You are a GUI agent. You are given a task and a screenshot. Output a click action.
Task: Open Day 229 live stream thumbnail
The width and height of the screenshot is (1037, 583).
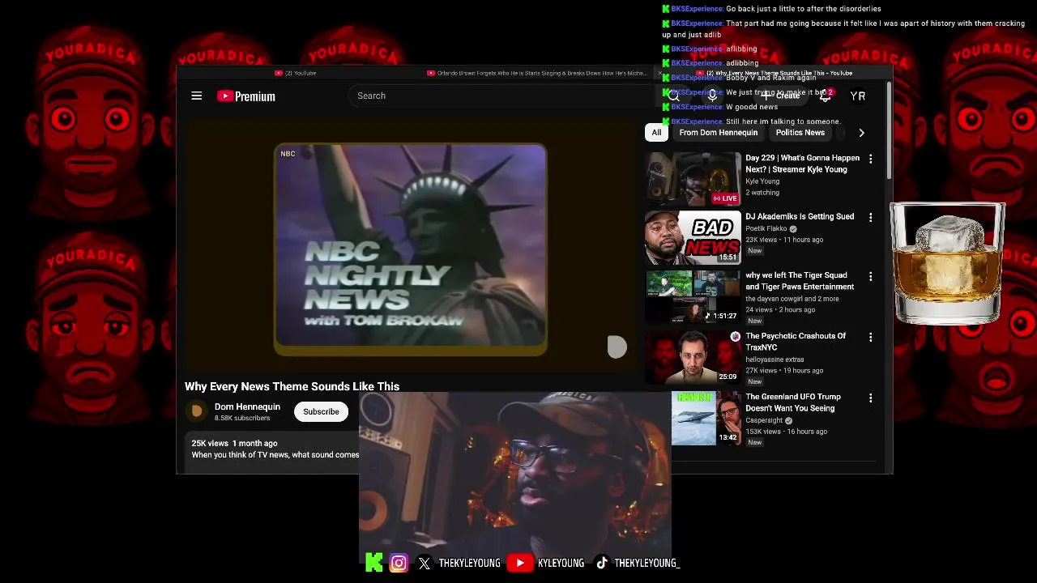(693, 178)
